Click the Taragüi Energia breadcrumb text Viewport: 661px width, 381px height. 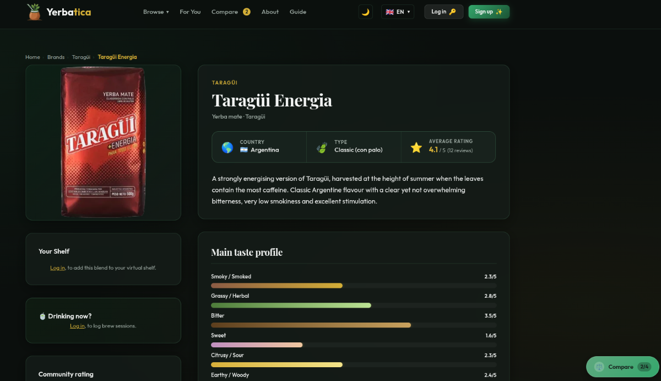117,57
